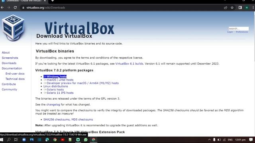
Task: Click the active Chrome window on the taskbar
Action: click(x=94, y=139)
